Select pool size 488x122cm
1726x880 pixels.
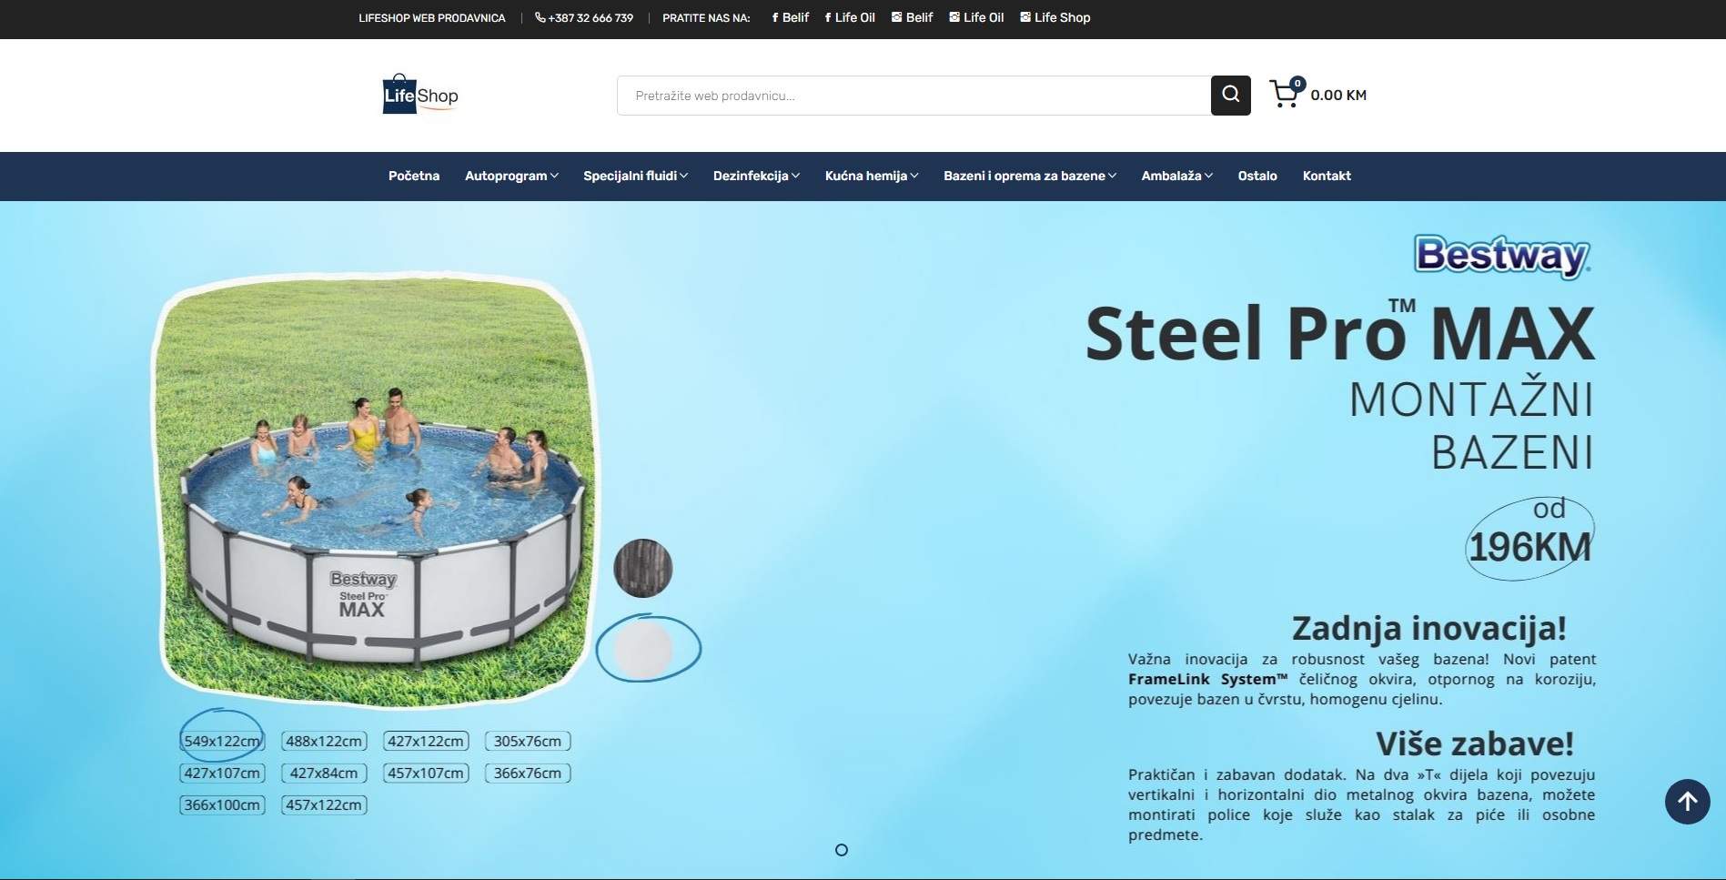tap(324, 741)
